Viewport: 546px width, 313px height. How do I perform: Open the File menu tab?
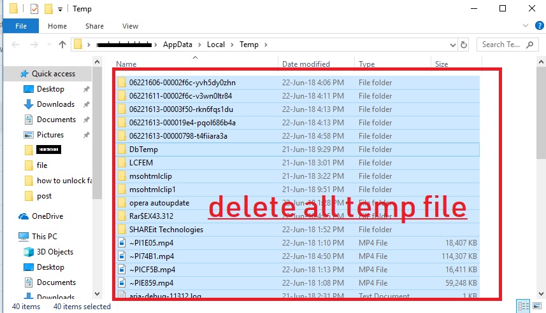[x=20, y=26]
